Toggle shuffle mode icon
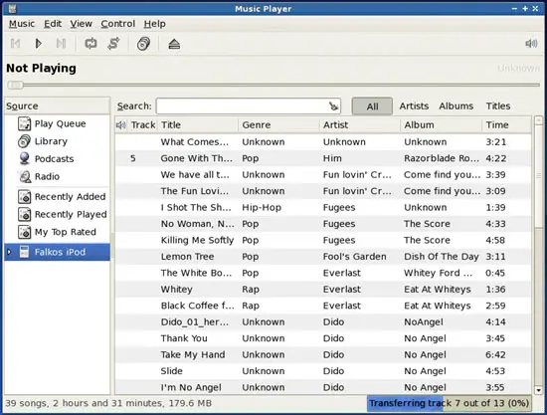 (113, 44)
